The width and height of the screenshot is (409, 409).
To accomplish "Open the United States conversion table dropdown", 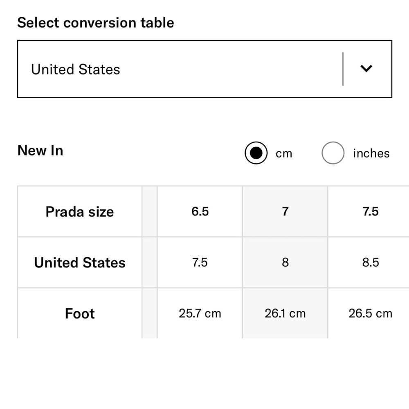I will click(204, 69).
